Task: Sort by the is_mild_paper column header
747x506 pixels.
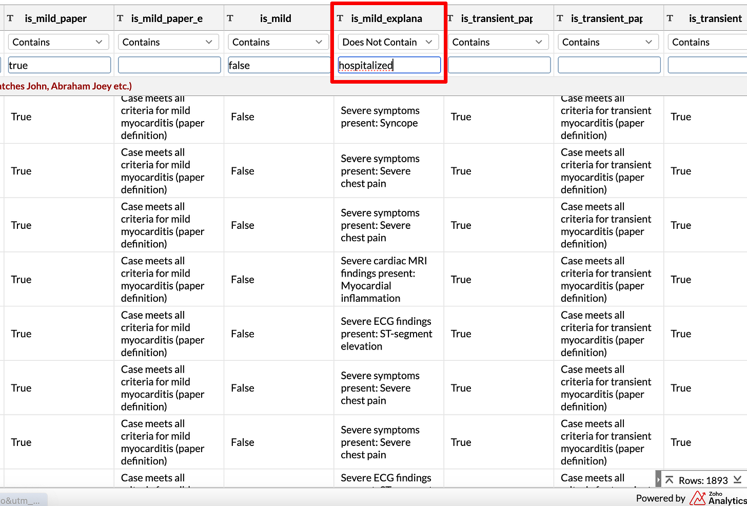Action: point(55,18)
